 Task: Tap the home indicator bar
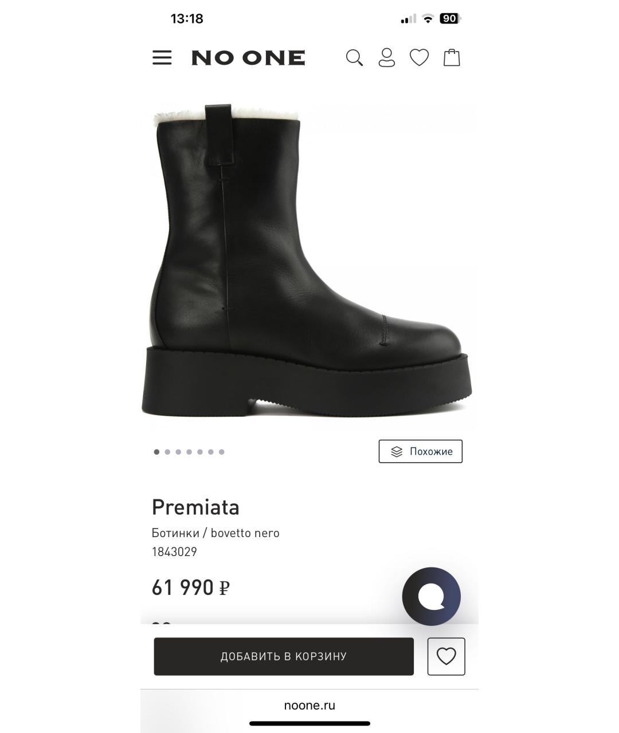tap(309, 724)
